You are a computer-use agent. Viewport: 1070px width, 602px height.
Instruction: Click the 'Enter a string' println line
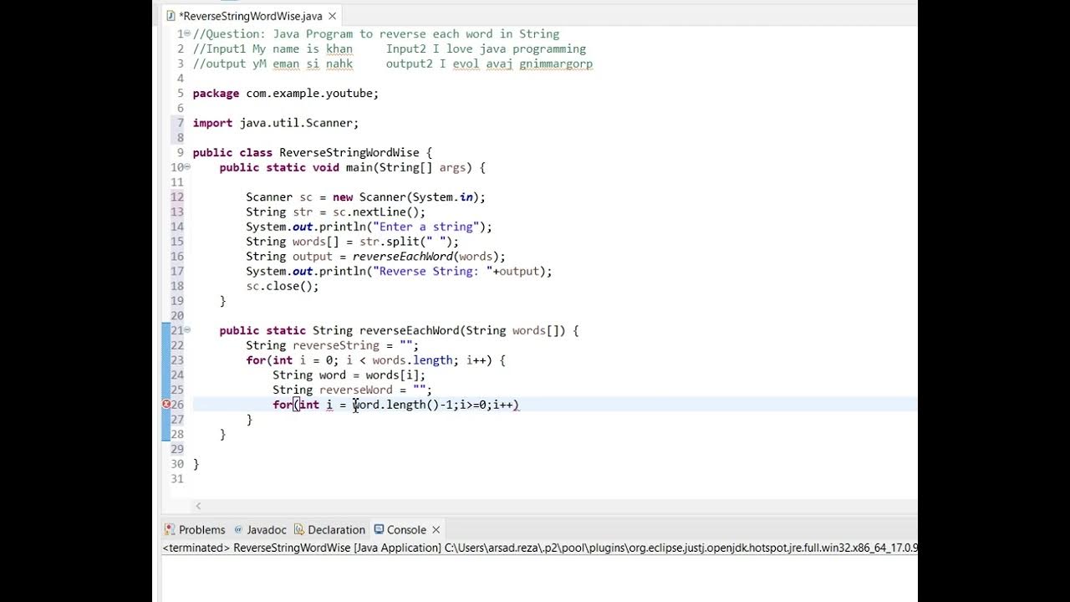(369, 227)
